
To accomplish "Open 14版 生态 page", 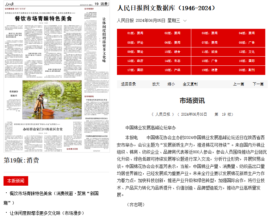I will click(x=172, y=61).
